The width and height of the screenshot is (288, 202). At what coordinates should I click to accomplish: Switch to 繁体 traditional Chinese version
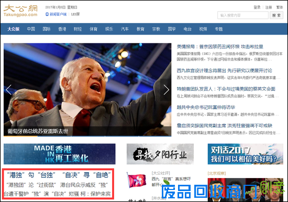280,7
